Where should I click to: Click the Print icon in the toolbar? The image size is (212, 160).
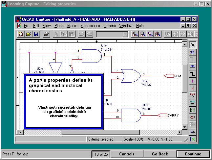click(46, 34)
